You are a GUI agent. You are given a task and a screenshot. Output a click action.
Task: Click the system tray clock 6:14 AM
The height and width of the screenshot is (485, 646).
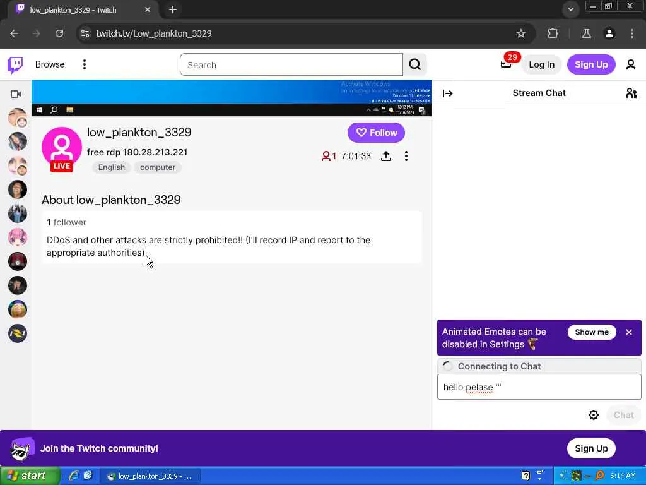[x=623, y=476]
